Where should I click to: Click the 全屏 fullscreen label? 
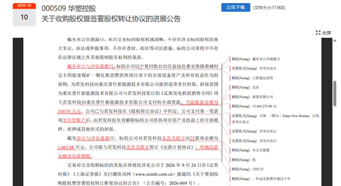[326, 33]
